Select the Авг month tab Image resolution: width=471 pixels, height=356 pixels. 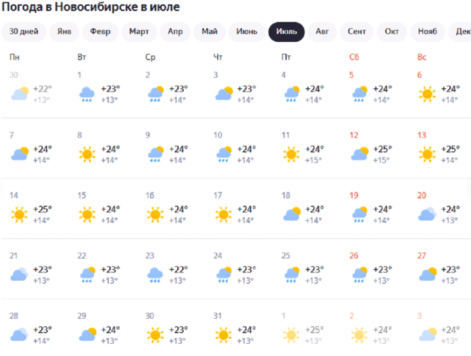(x=322, y=32)
